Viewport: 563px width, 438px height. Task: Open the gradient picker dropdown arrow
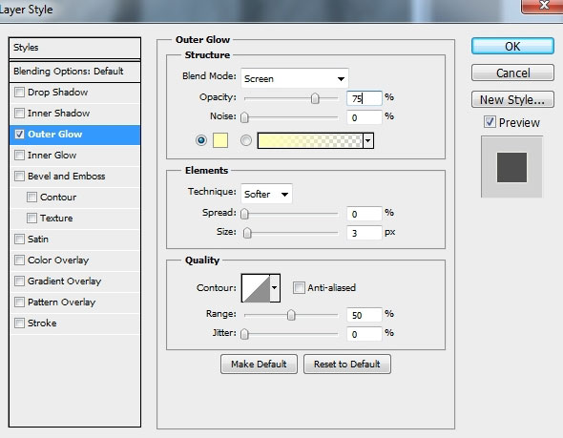click(368, 140)
